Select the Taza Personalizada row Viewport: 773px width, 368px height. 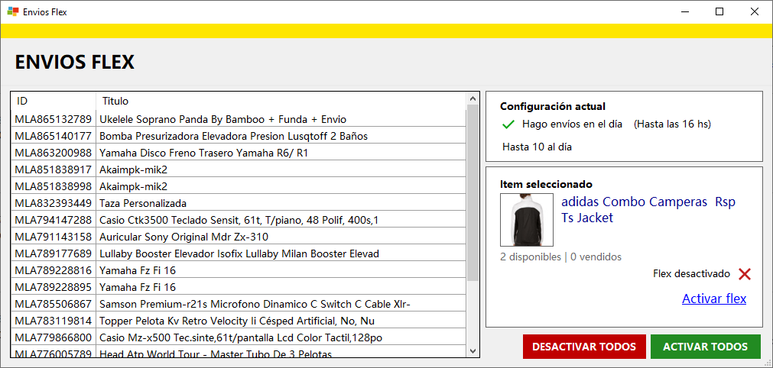pos(239,202)
